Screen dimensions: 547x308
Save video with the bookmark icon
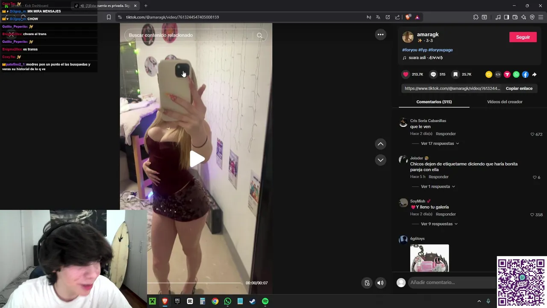pos(456,74)
